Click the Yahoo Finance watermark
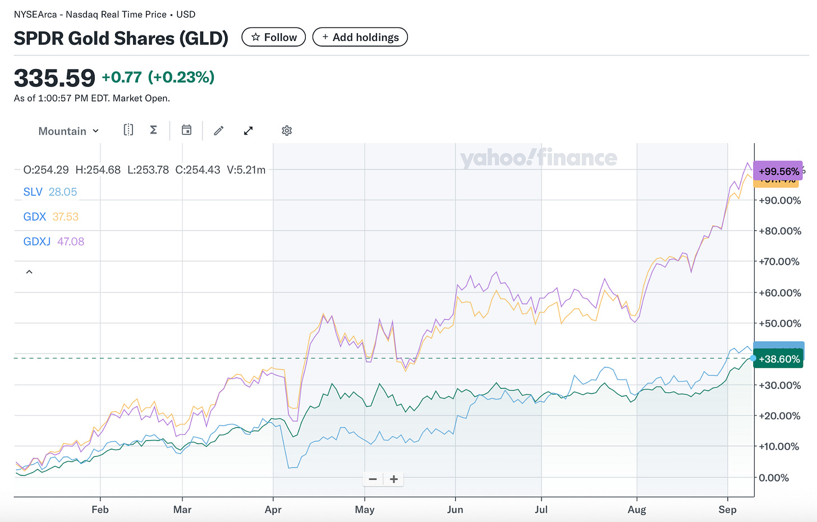 (539, 158)
